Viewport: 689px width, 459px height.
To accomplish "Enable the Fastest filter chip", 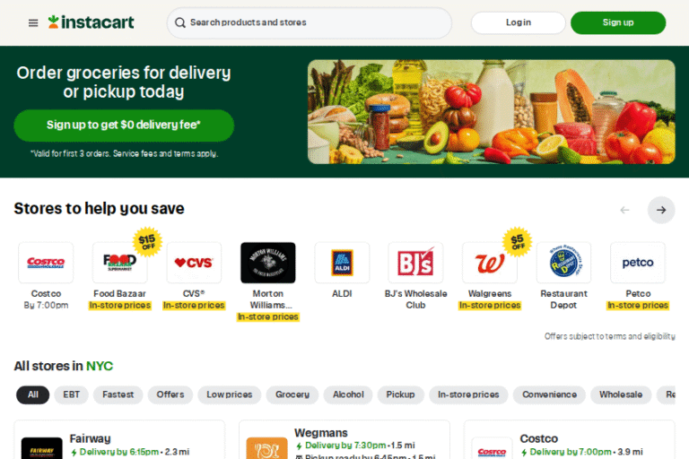I will [x=118, y=394].
